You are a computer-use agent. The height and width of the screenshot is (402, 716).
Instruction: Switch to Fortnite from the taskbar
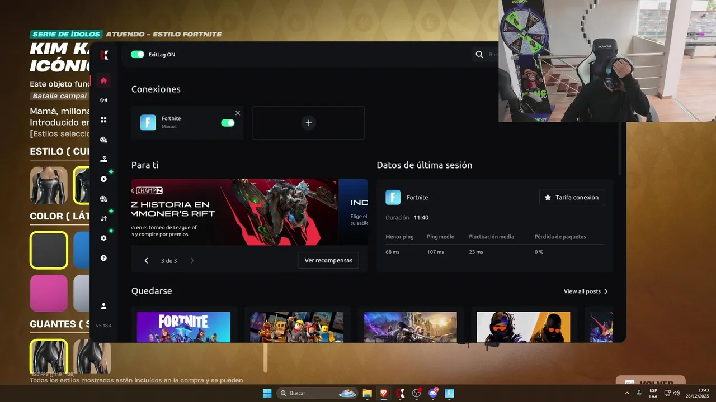449,393
